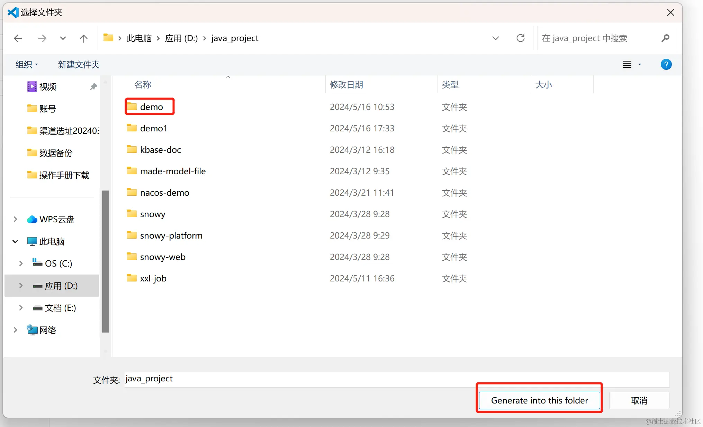The width and height of the screenshot is (703, 427).
Task: Collapse the 此电脑 tree node
Action: point(15,241)
